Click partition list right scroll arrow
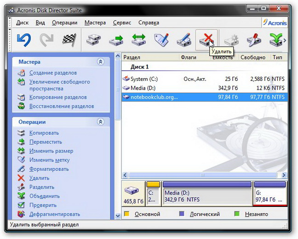Image resolution: width=298 pixels, height=239 pixels. click(x=284, y=175)
